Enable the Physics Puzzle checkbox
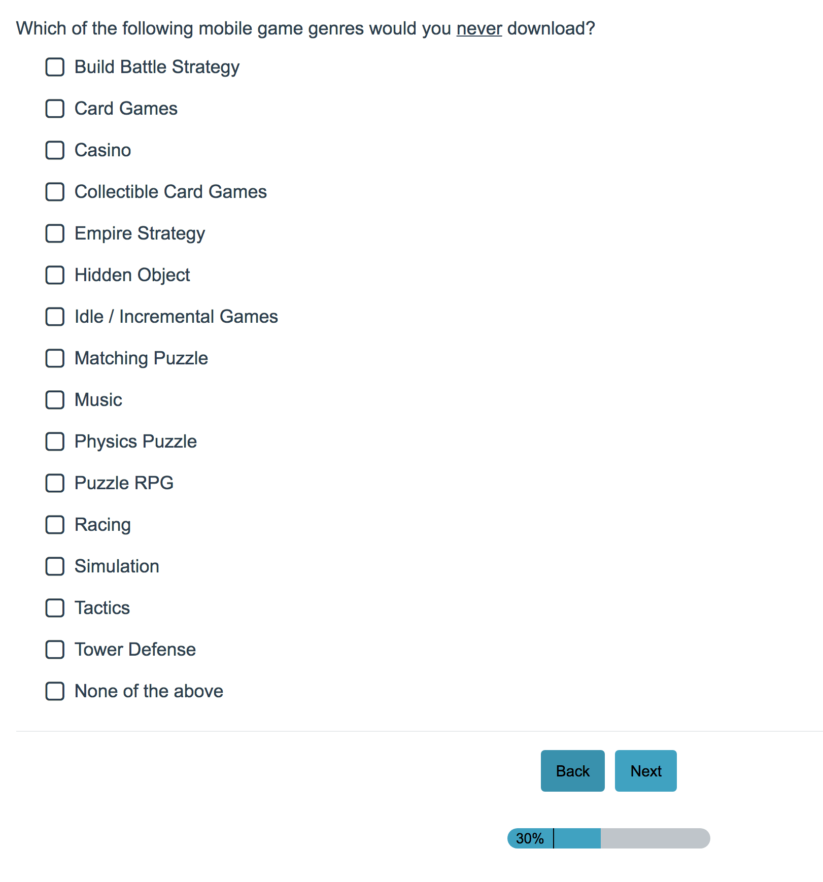The image size is (823, 882). tap(55, 442)
